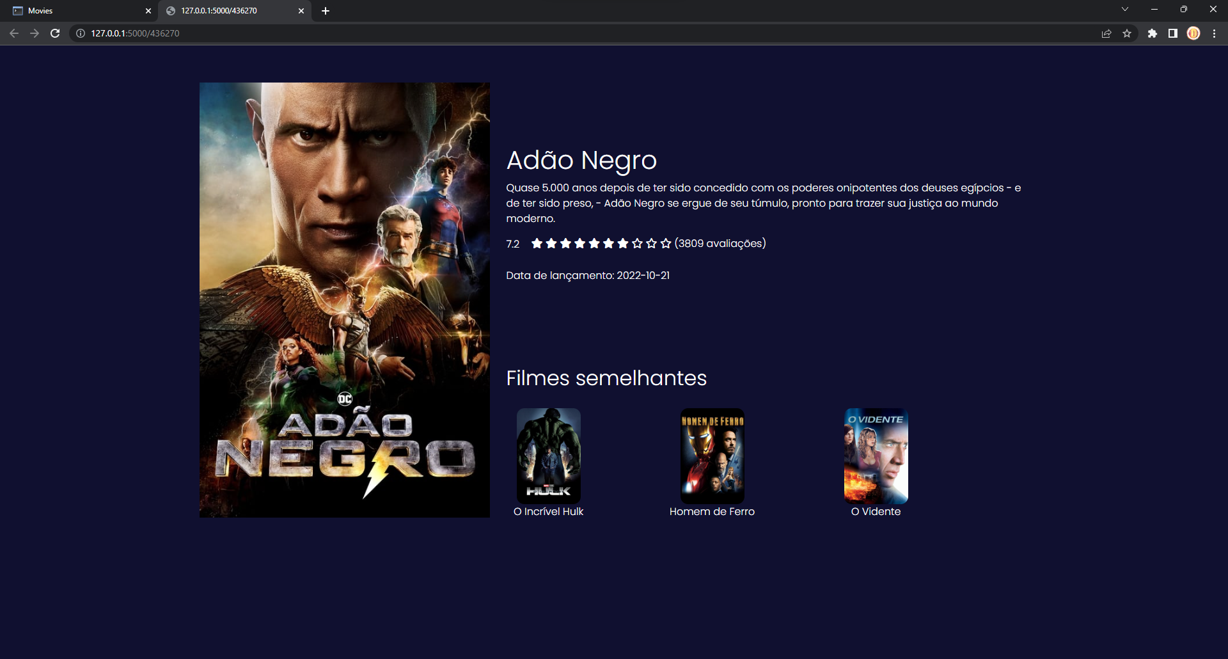Click the 7.2 rating score display
1228x659 pixels.
(514, 243)
